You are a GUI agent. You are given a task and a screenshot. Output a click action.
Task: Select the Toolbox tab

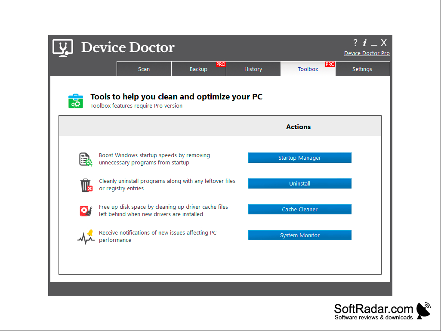pyautogui.click(x=308, y=69)
